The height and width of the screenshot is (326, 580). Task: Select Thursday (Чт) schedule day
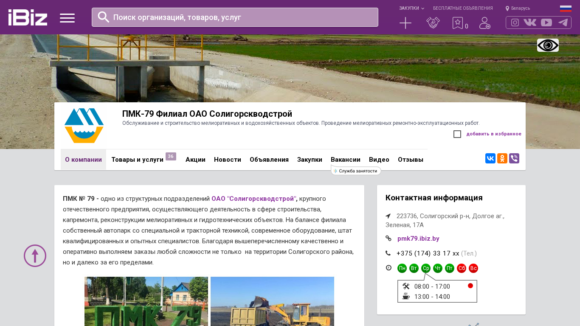(438, 268)
